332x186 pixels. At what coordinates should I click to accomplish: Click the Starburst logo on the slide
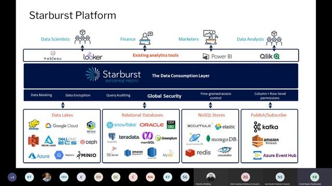tap(113, 75)
